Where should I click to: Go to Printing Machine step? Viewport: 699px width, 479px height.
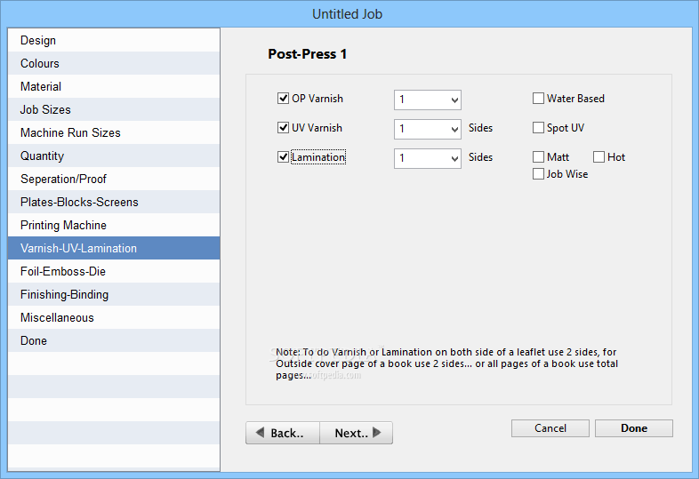coord(114,225)
